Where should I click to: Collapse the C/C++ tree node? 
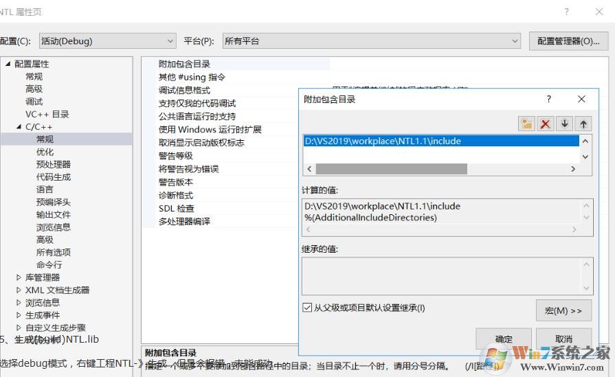pos(19,126)
